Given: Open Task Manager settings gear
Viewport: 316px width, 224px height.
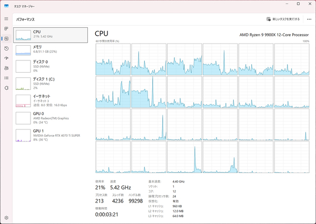Looking at the screenshot, I should (6, 218).
